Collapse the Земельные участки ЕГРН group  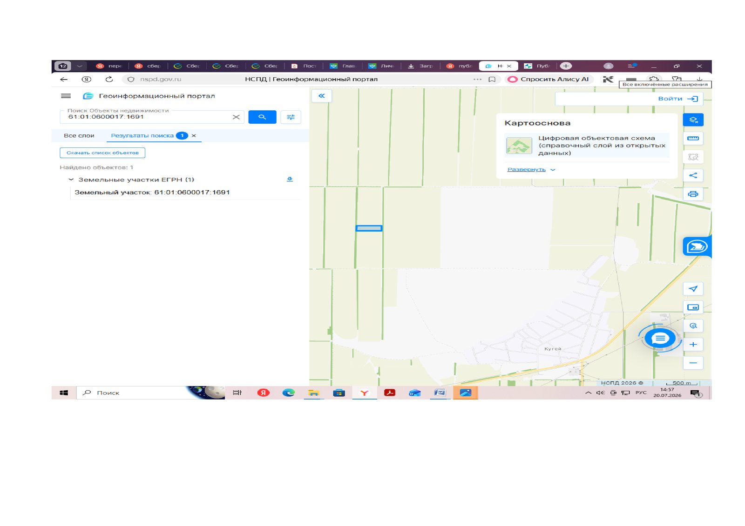[71, 180]
